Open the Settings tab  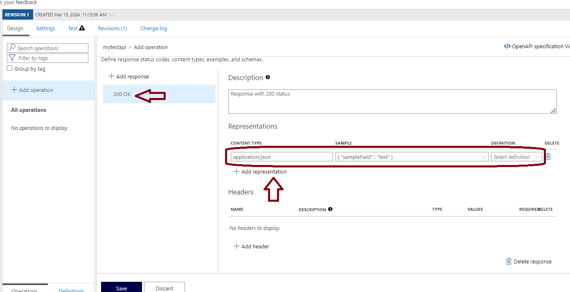[46, 28]
